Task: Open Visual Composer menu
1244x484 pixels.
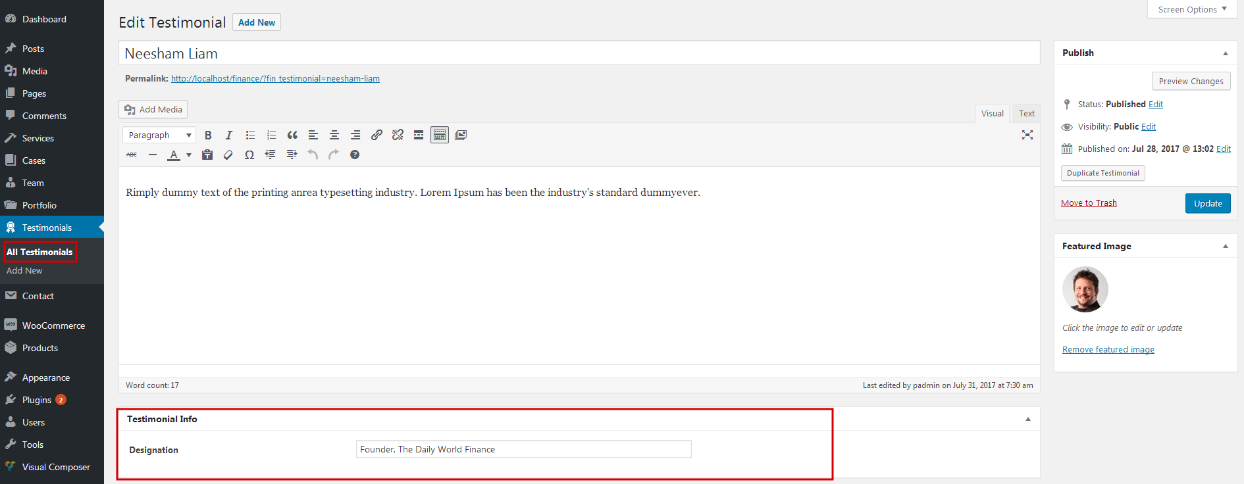Action: [52, 467]
